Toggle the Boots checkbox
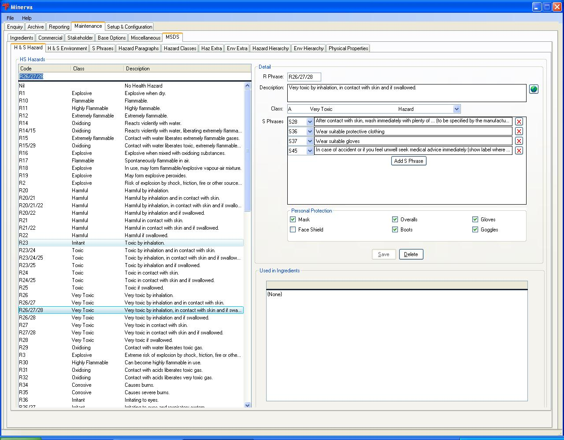 click(395, 229)
